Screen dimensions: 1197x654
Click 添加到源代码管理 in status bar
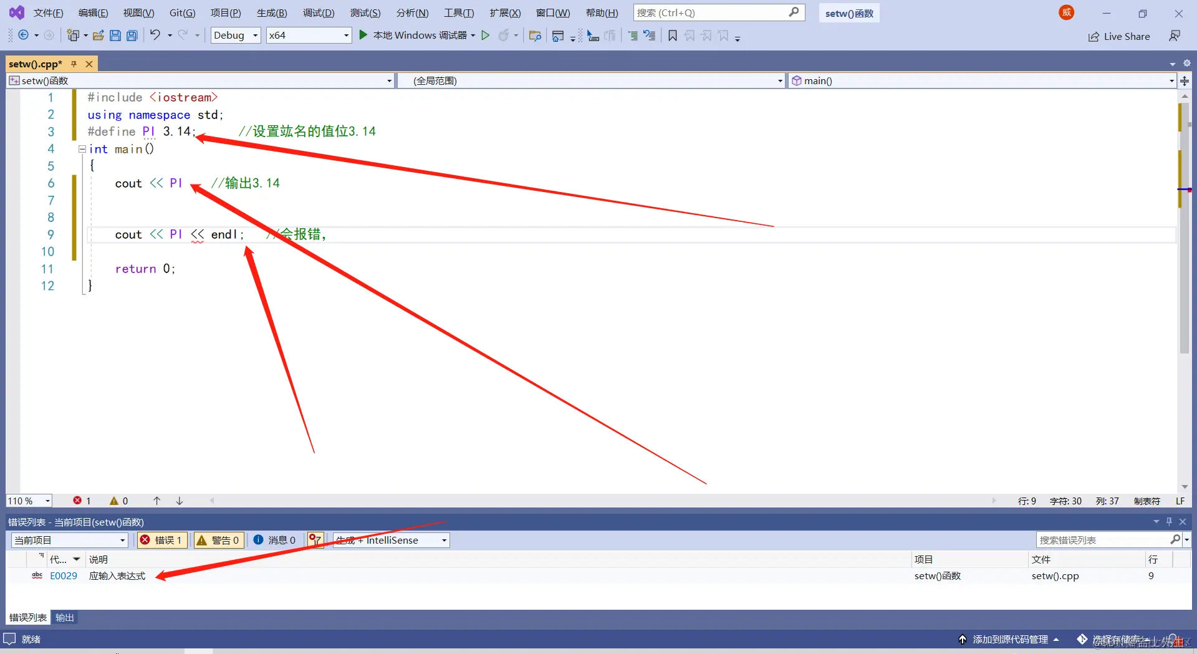click(x=1010, y=640)
